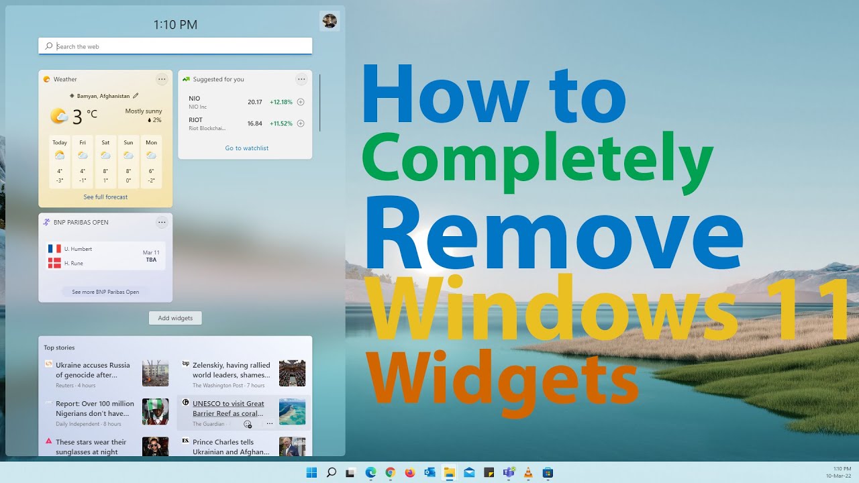Image resolution: width=859 pixels, height=483 pixels.
Task: Open Weather widget more options menu
Action: tap(162, 79)
